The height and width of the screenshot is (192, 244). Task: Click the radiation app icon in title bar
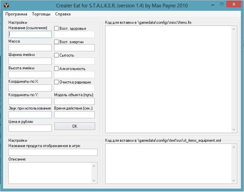point(6,5)
